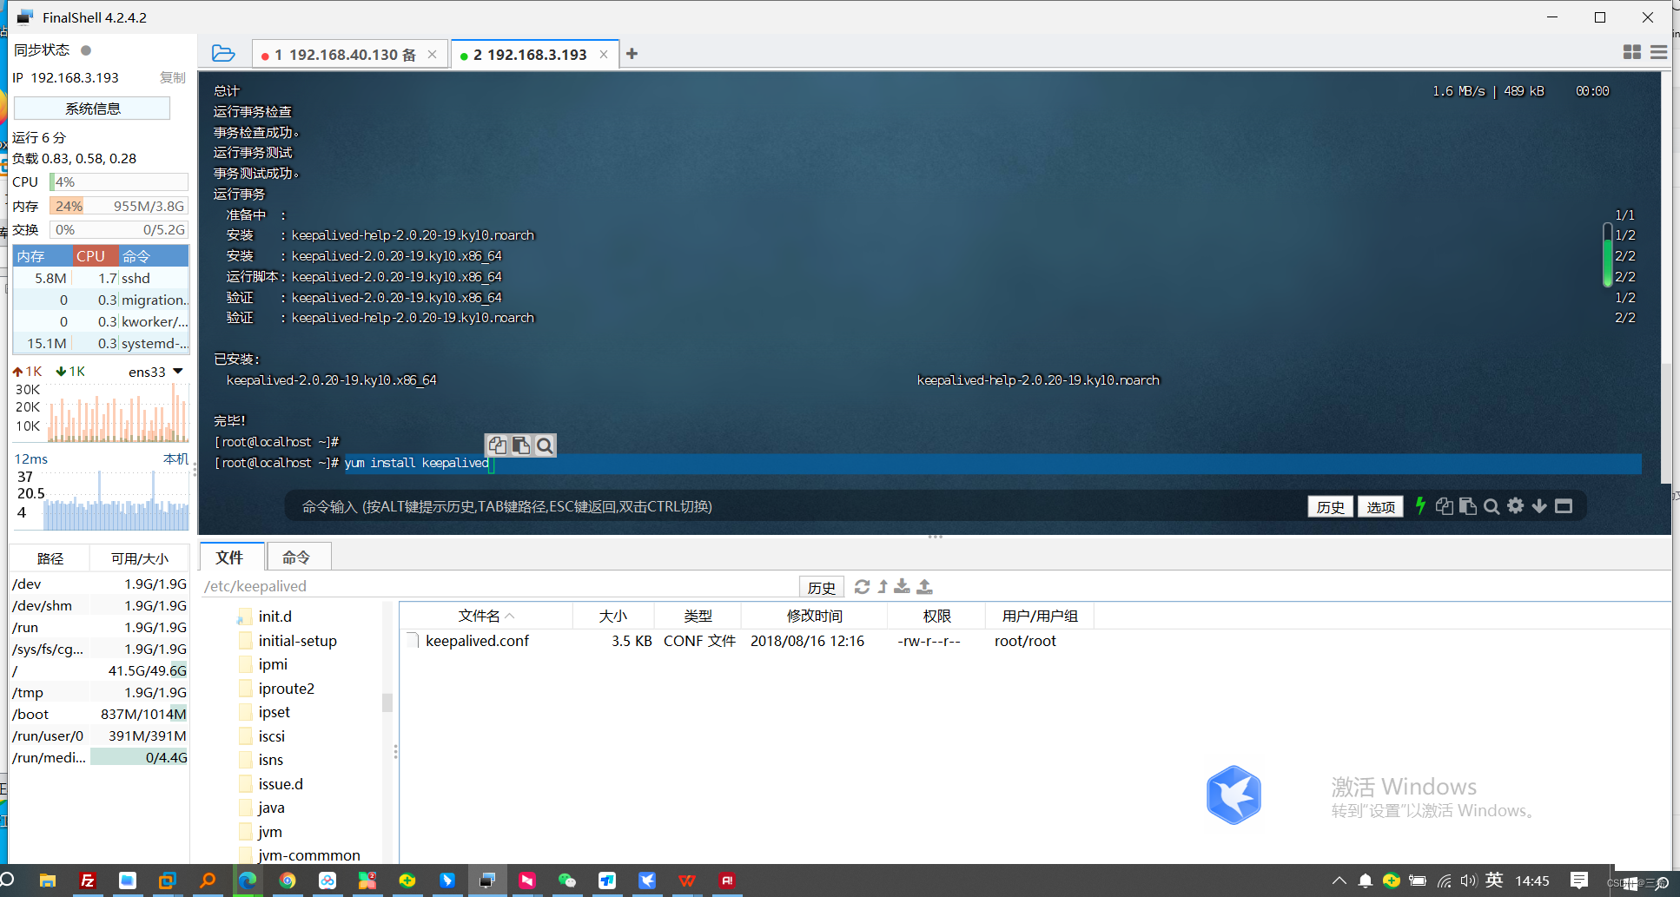Open terminal settings via gear icon

pos(1515,506)
